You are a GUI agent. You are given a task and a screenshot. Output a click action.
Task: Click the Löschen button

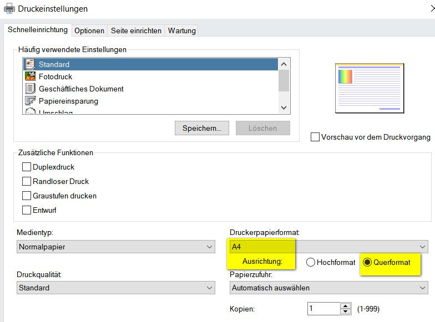point(263,128)
